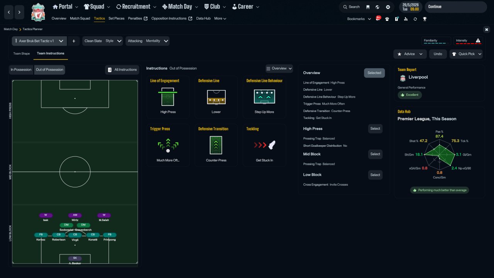Click the Liverpool club crest logo
The image size is (494, 278).
tap(38, 12)
